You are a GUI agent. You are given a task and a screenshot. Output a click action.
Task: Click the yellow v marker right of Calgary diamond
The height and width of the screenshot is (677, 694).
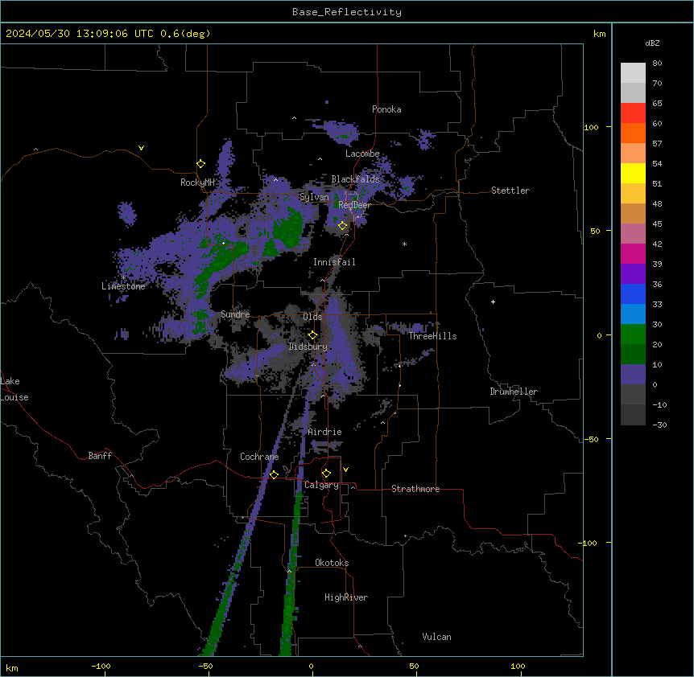coord(345,470)
